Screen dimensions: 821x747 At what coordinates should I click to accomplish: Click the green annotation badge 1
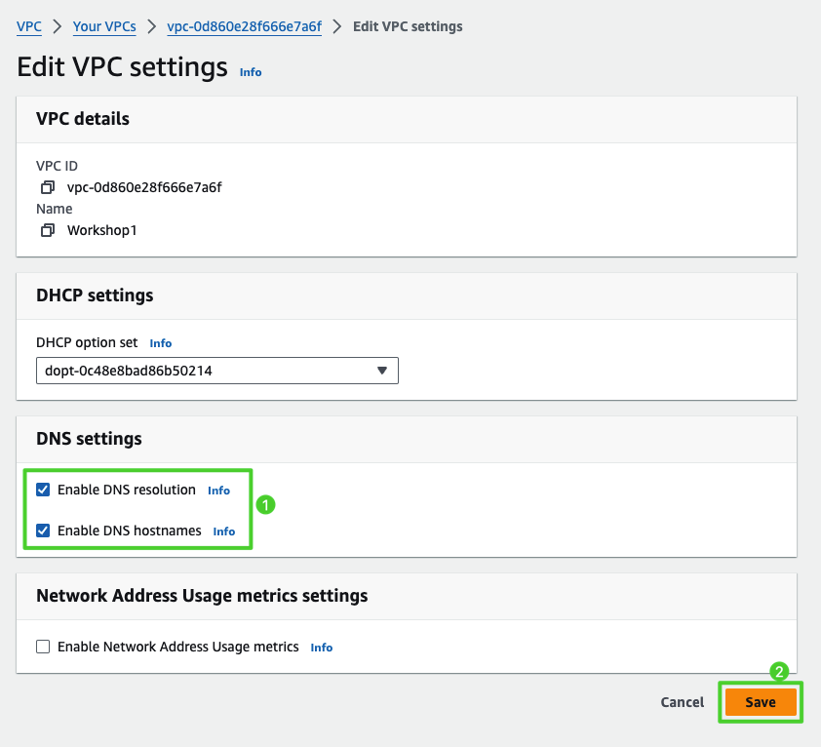click(x=266, y=504)
